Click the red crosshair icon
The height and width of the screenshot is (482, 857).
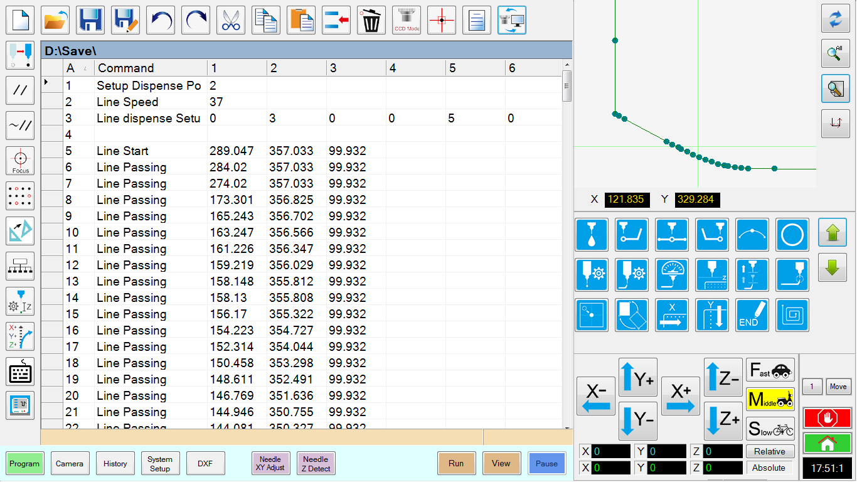click(442, 20)
